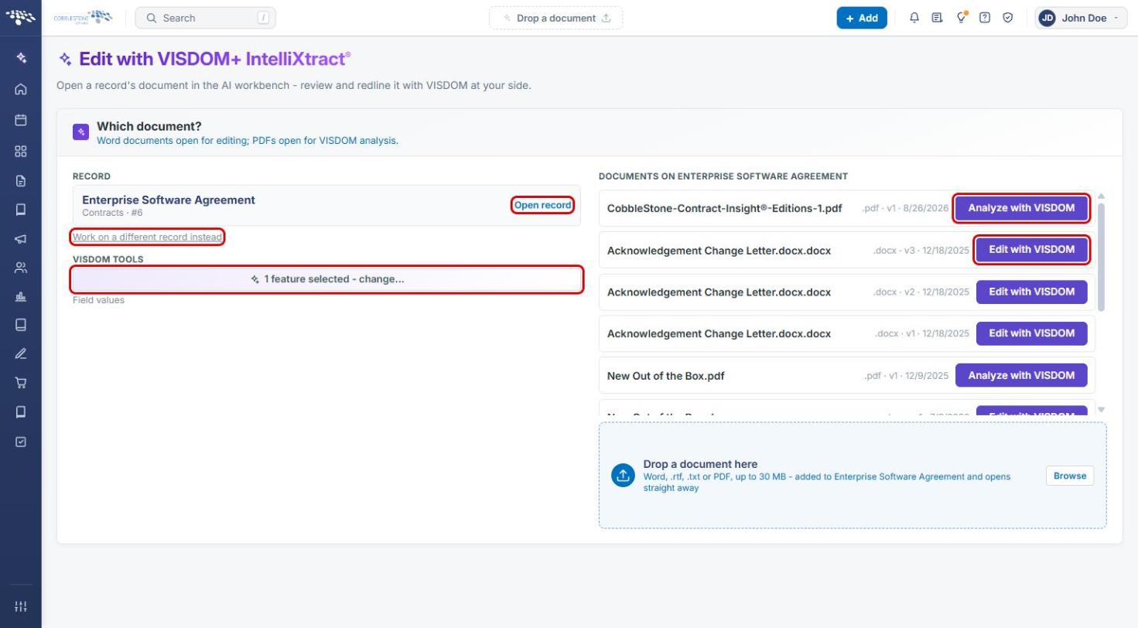Open the people icon in the sidebar

(x=21, y=268)
